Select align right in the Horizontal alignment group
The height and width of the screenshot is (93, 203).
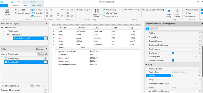coord(47,13)
